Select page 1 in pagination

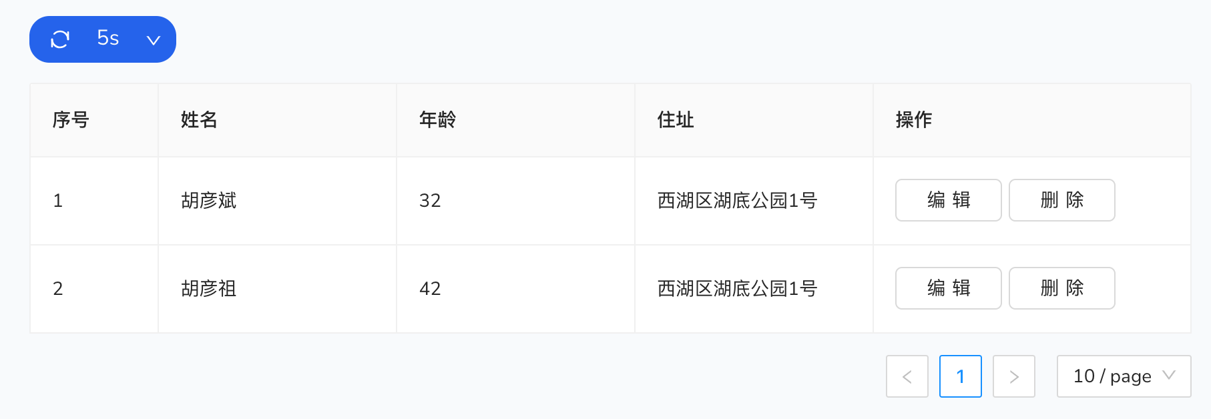pyautogui.click(x=960, y=376)
